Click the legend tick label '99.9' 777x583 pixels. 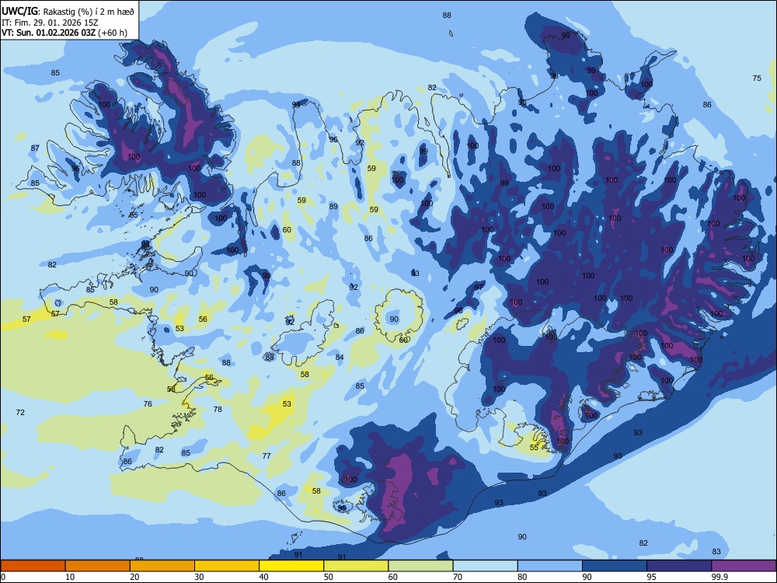coord(720,577)
